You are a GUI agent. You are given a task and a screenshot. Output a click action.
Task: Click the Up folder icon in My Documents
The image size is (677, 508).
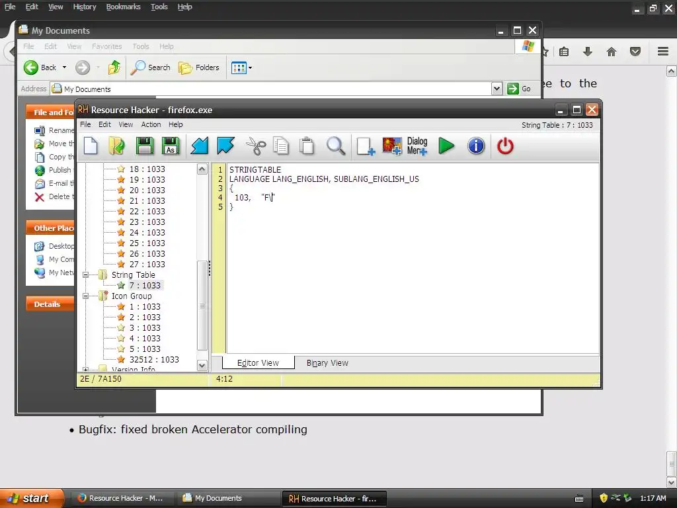pyautogui.click(x=114, y=67)
